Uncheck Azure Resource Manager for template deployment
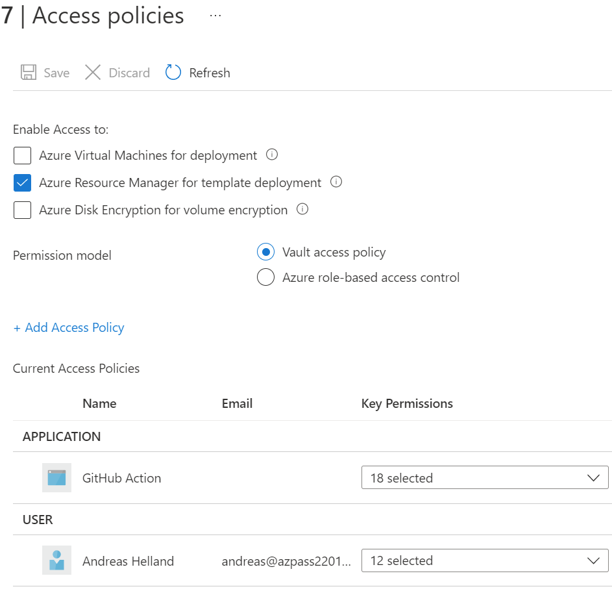This screenshot has height=591, width=612. coord(23,183)
